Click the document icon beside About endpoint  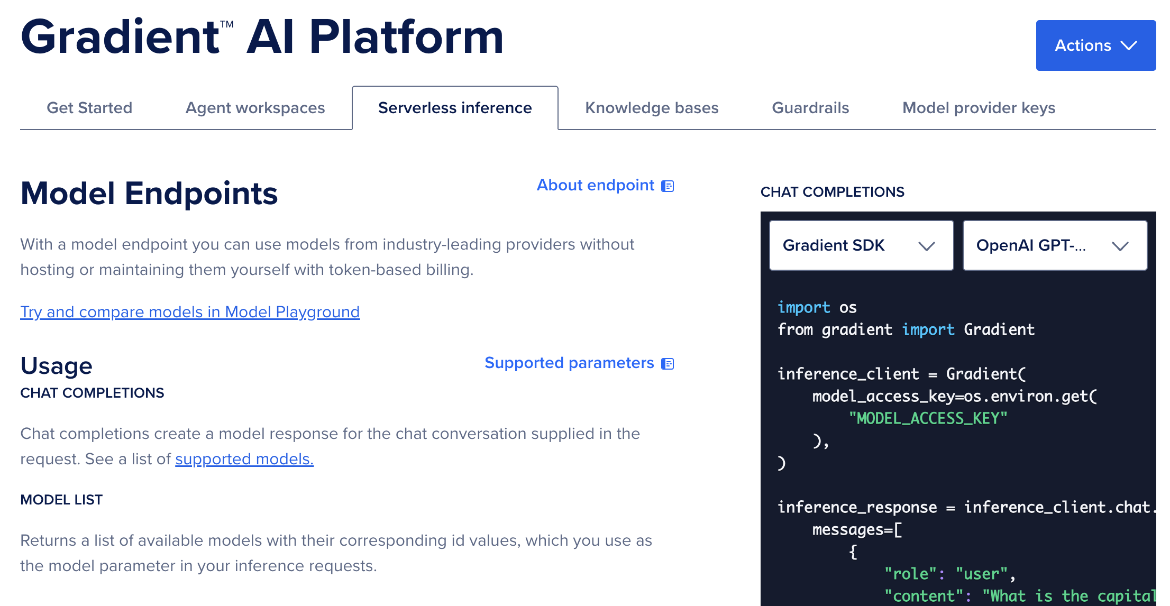(668, 186)
